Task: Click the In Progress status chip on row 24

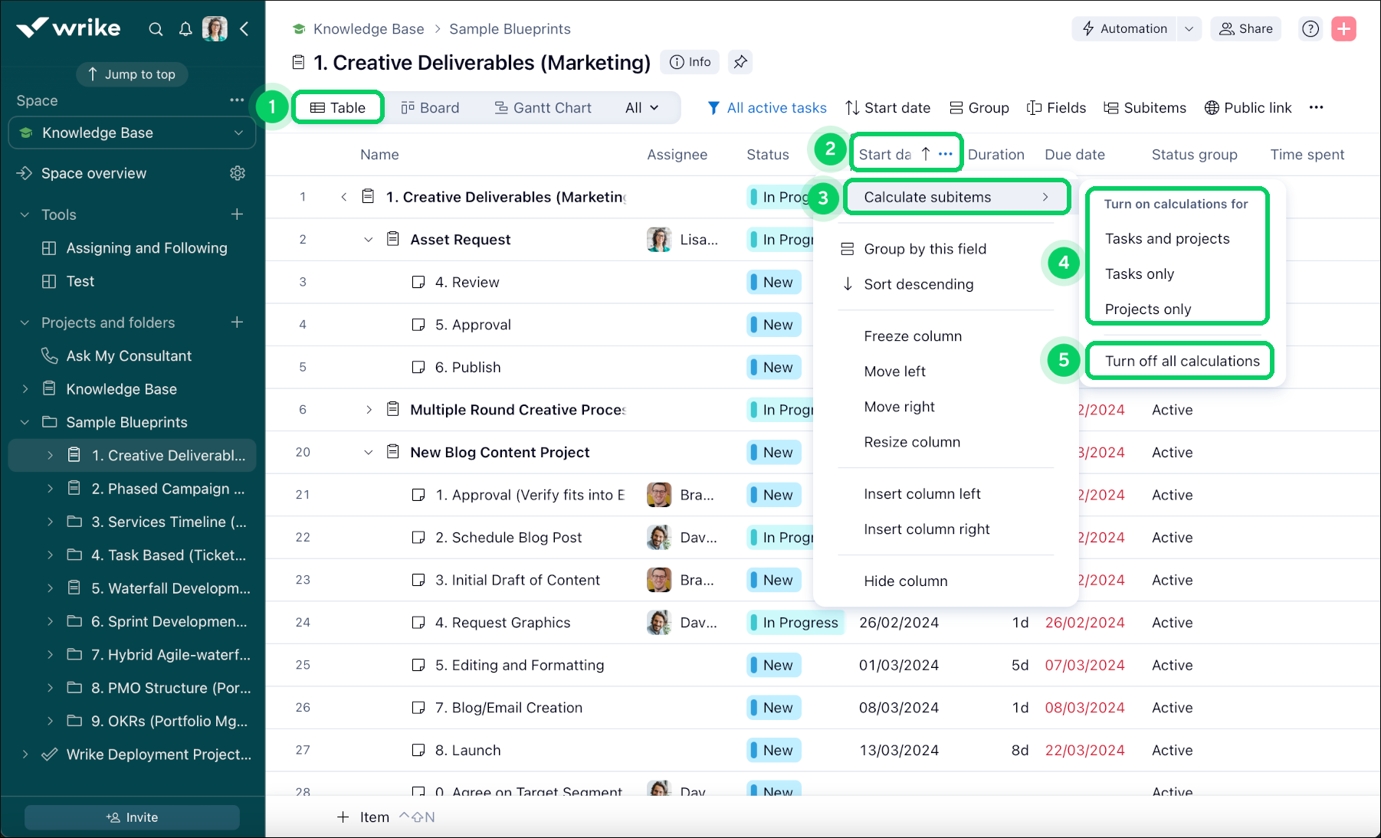Action: tap(795, 622)
